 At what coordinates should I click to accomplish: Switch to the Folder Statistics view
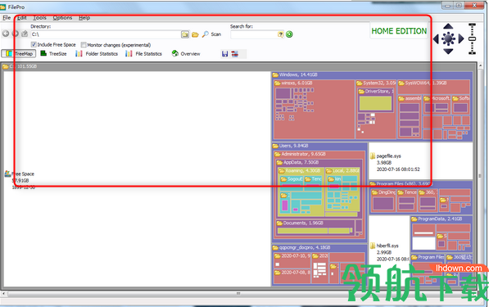coord(97,53)
